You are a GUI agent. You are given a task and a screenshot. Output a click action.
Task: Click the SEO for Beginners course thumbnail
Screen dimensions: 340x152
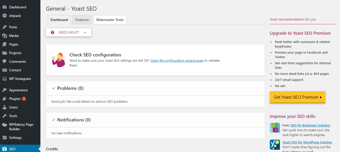275,128
